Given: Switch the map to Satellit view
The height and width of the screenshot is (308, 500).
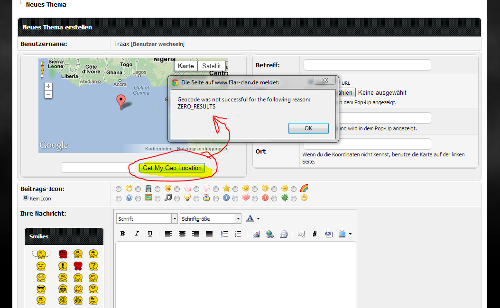Looking at the screenshot, I should [211, 66].
